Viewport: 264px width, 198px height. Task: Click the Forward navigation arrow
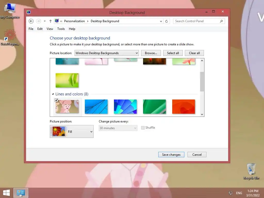pos(39,21)
